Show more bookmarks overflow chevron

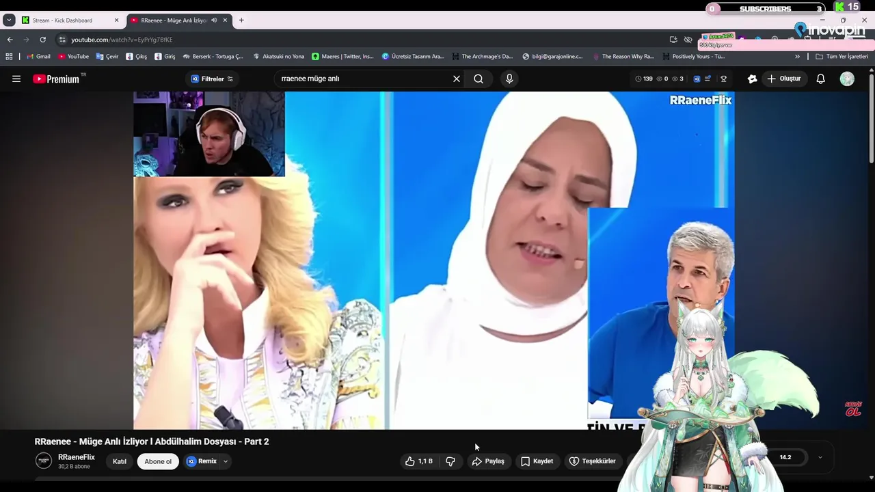pyautogui.click(x=797, y=57)
